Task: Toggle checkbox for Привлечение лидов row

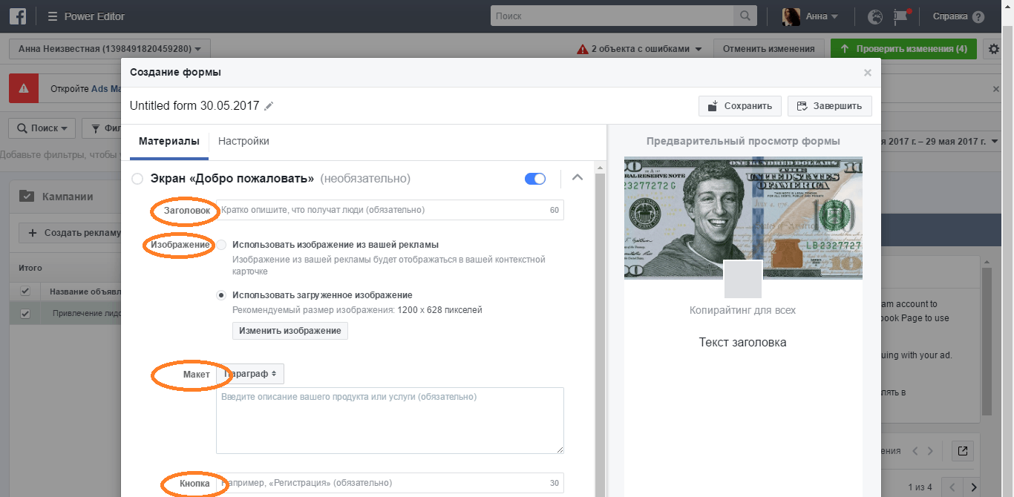Action: [25, 314]
